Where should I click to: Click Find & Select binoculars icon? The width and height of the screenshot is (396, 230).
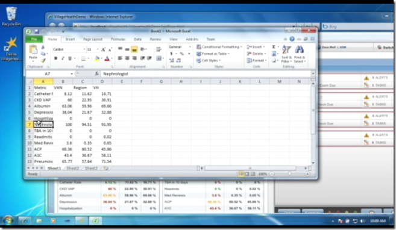click(x=300, y=54)
